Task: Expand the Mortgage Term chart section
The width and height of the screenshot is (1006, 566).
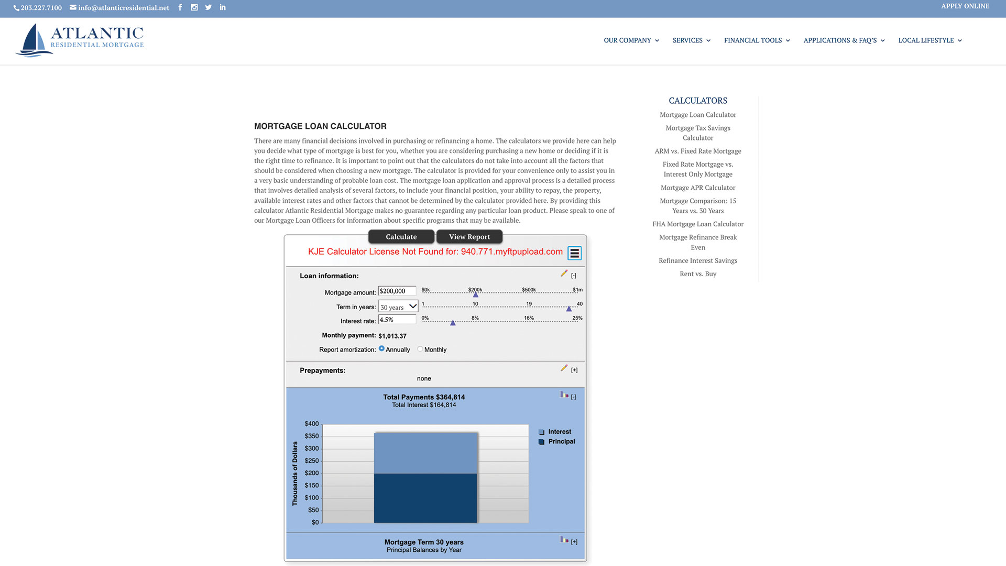Action: (574, 542)
